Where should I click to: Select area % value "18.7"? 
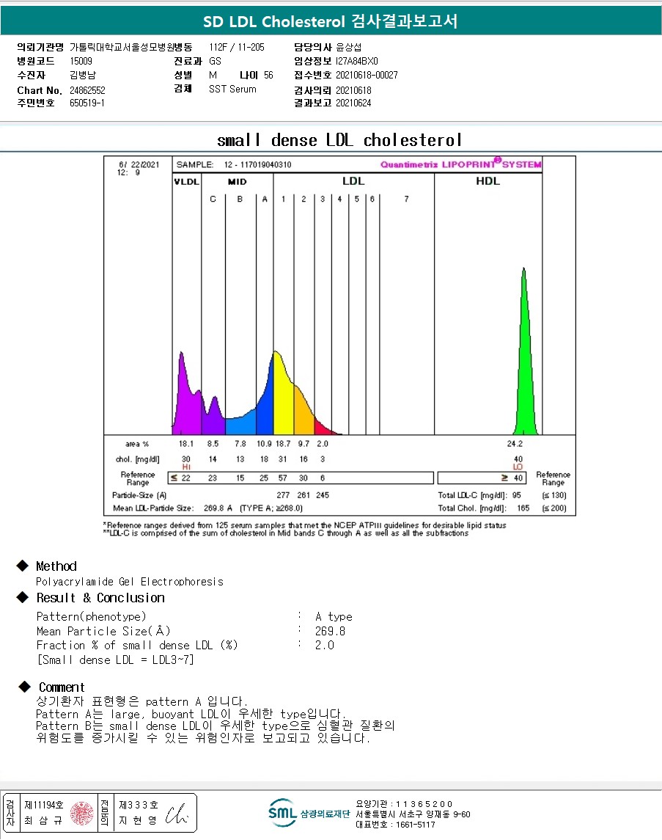pyautogui.click(x=282, y=444)
